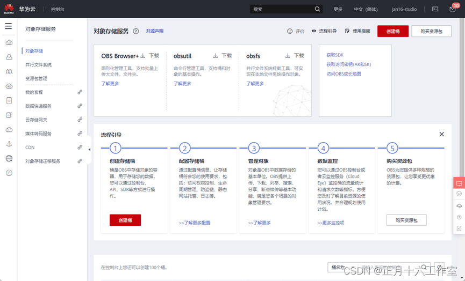Click the Huawei Cloud logo

[x=9, y=9]
